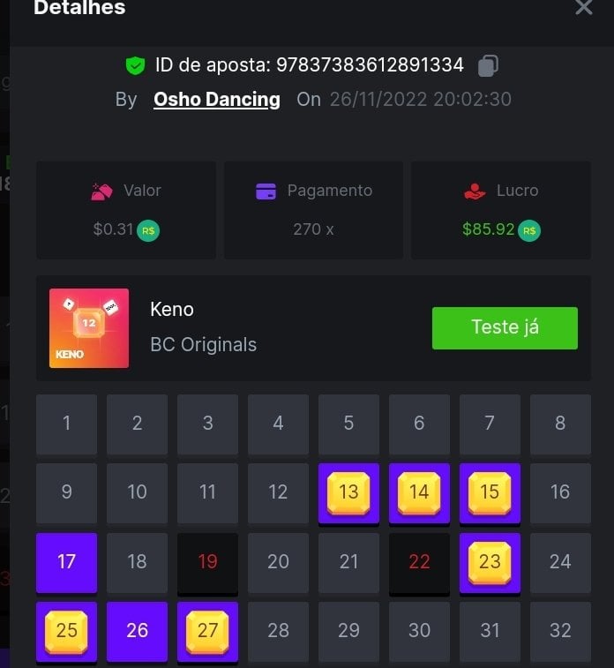Screen dimensions: 614x668
Task: Click the Valor chips icon
Action: click(x=101, y=191)
